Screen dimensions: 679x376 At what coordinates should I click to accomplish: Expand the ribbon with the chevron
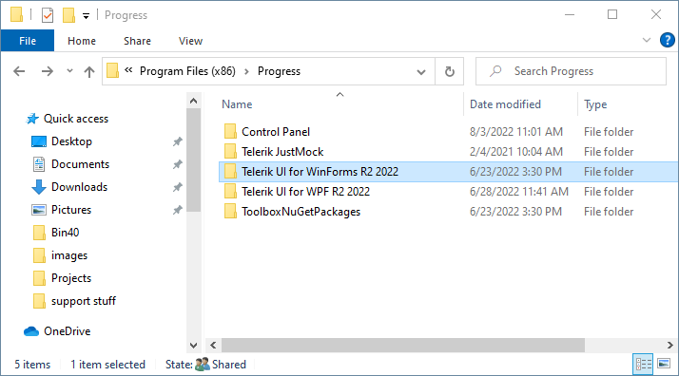[647, 40]
